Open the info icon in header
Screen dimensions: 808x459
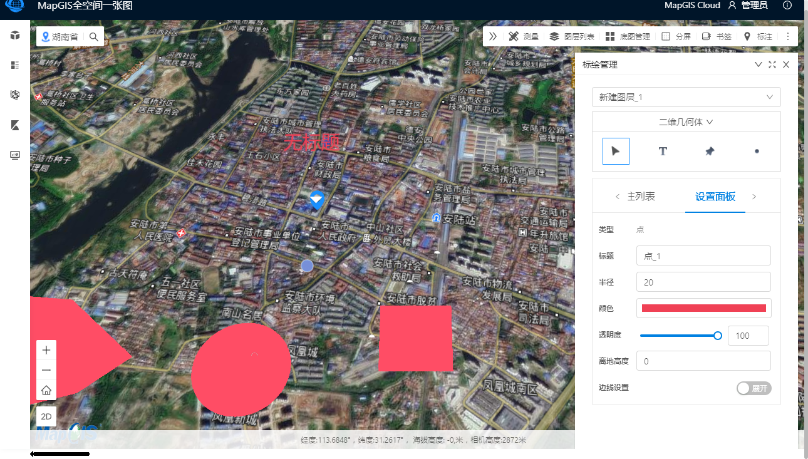click(788, 5)
